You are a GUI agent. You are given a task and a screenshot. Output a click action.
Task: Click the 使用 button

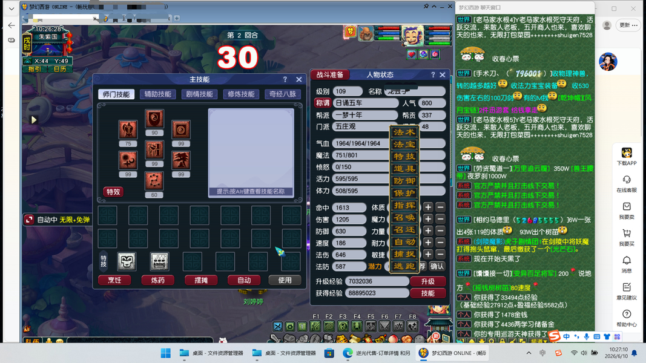(x=285, y=280)
